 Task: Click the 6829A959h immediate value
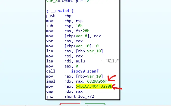tap(97, 81)
